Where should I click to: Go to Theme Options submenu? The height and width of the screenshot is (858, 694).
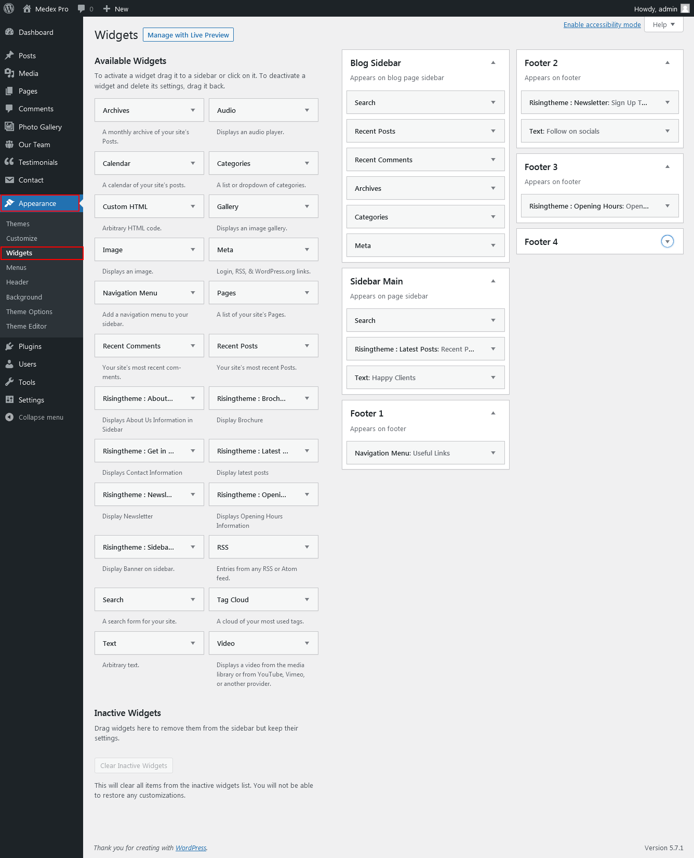[29, 311]
